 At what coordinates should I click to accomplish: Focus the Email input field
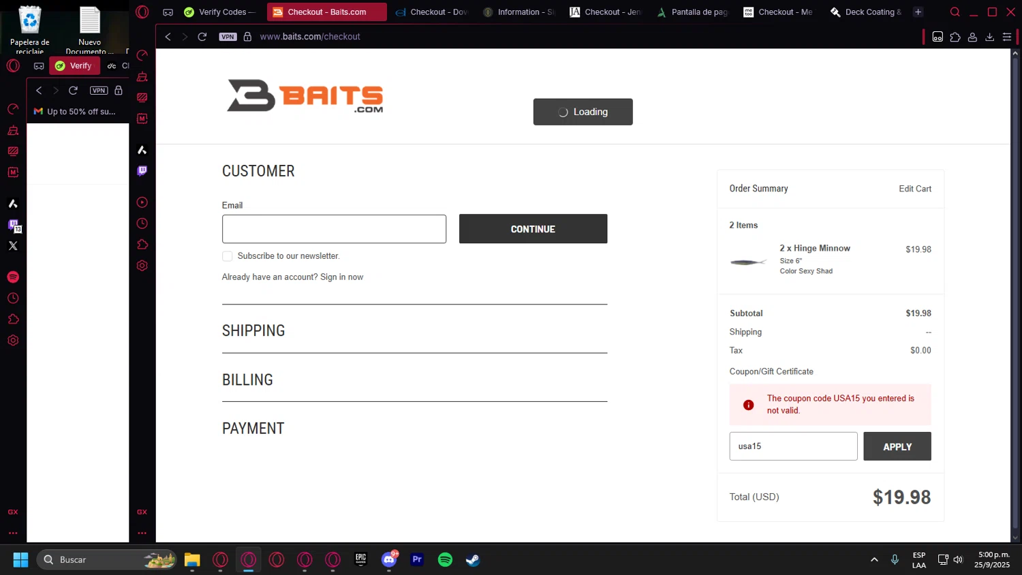pyautogui.click(x=334, y=229)
